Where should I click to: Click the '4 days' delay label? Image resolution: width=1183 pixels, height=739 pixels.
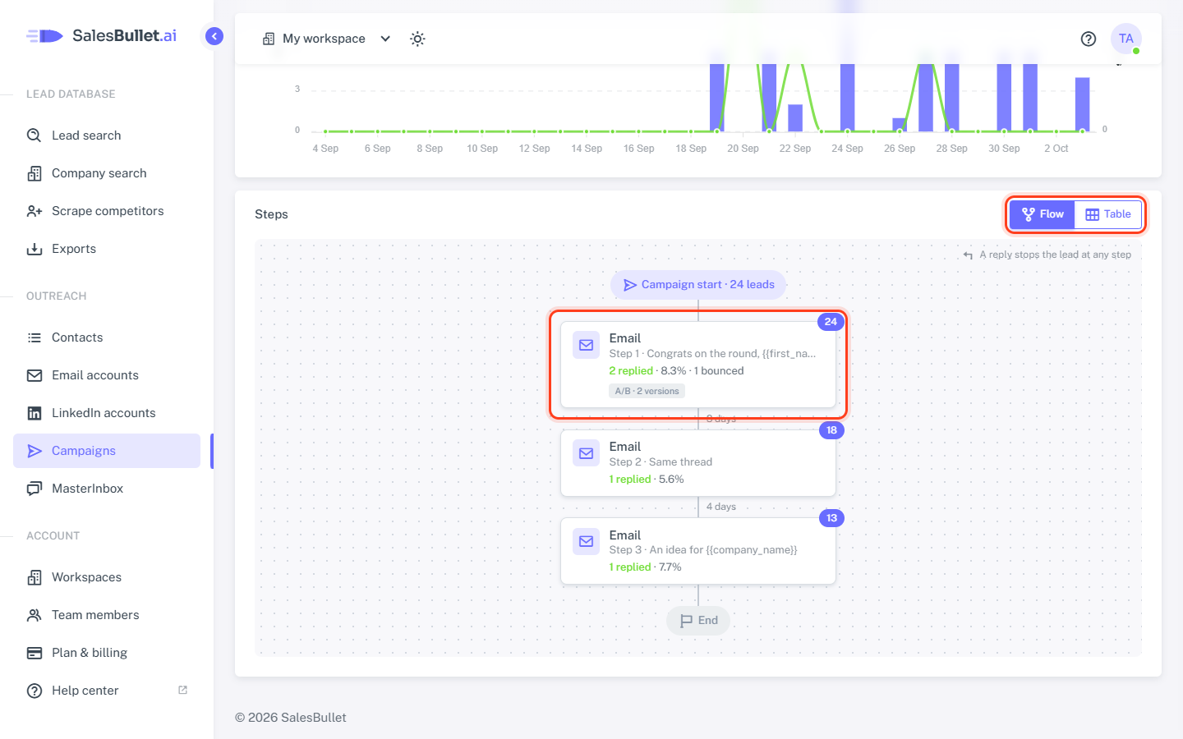click(x=721, y=507)
